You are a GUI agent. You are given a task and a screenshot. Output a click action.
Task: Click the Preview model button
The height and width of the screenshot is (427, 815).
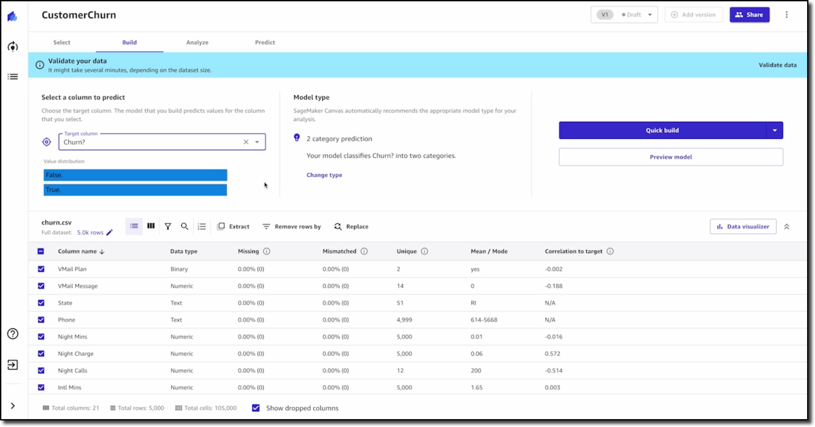click(671, 157)
